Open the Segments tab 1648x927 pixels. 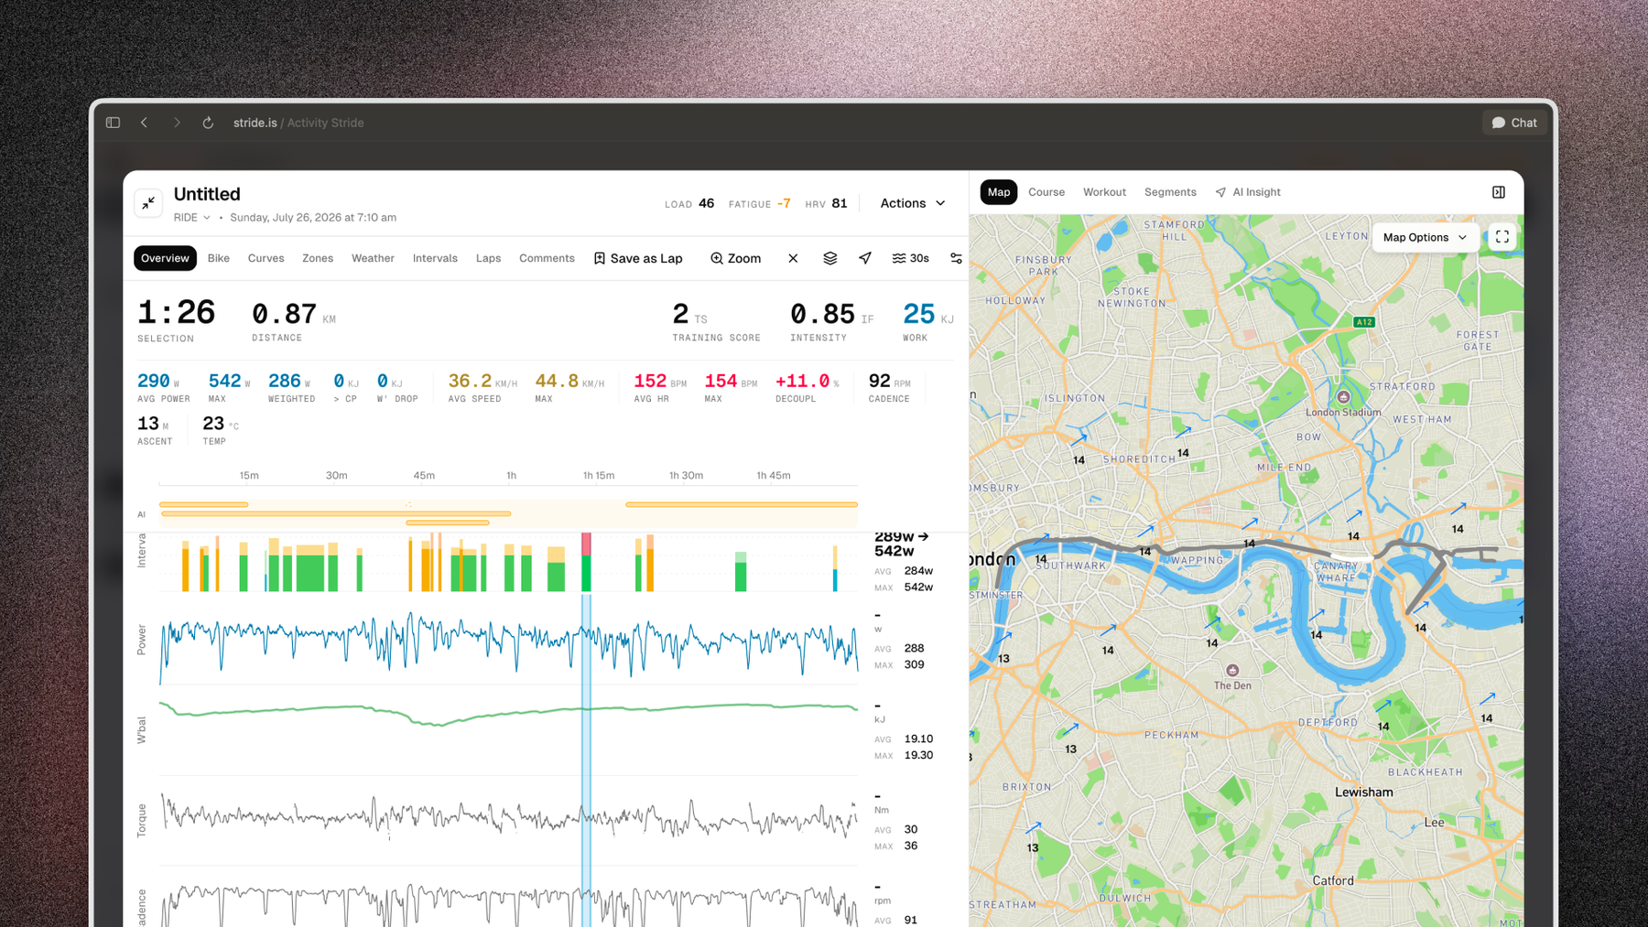pyautogui.click(x=1170, y=192)
